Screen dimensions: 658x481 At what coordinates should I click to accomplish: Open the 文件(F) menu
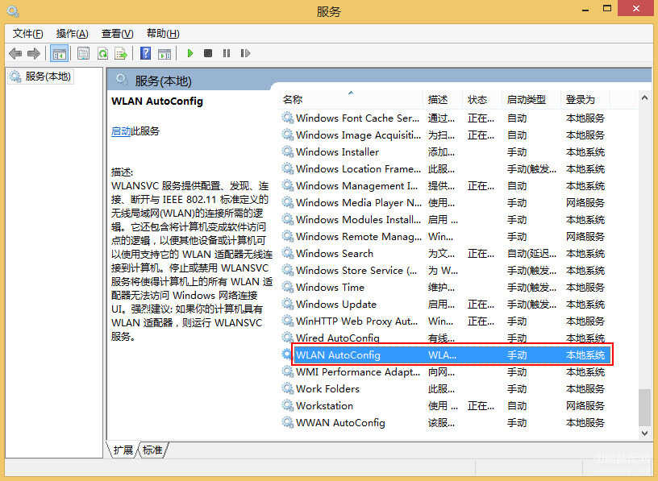[28, 33]
